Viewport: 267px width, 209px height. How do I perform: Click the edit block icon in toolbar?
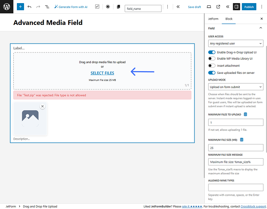click(x=97, y=7)
